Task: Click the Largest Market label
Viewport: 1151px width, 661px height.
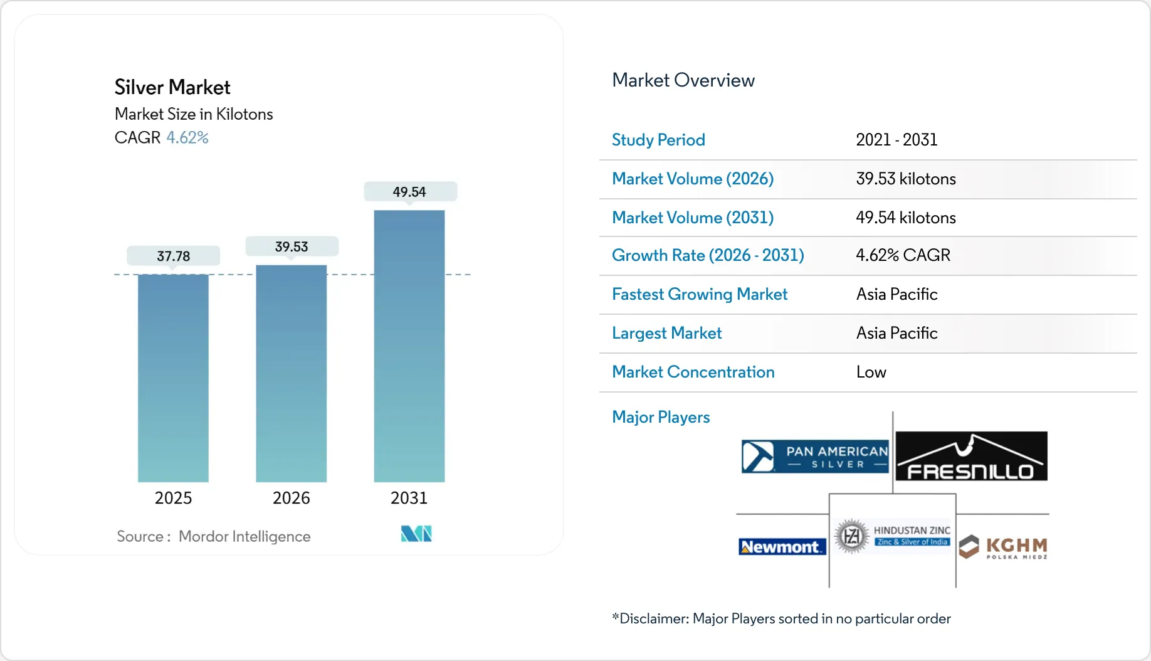Action: (666, 333)
